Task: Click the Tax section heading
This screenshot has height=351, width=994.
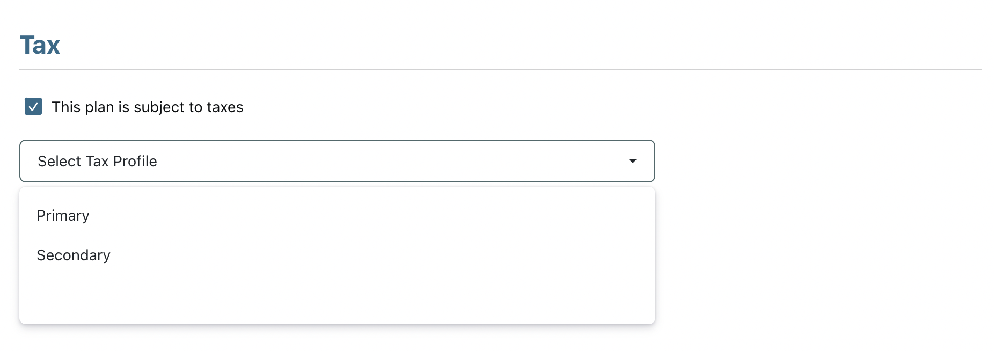Action: (40, 45)
